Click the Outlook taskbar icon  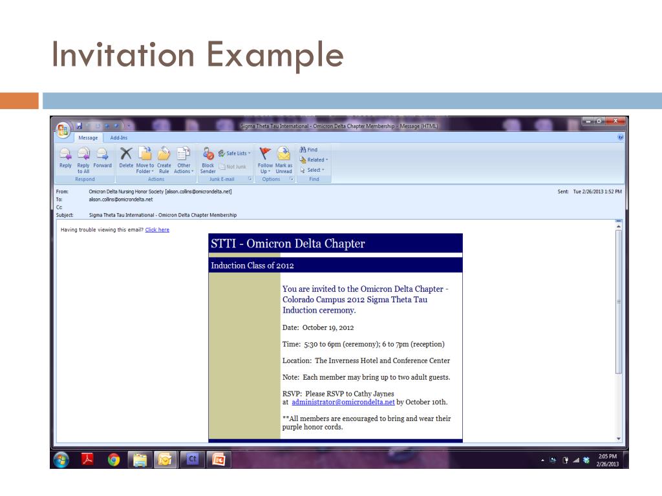click(165, 460)
